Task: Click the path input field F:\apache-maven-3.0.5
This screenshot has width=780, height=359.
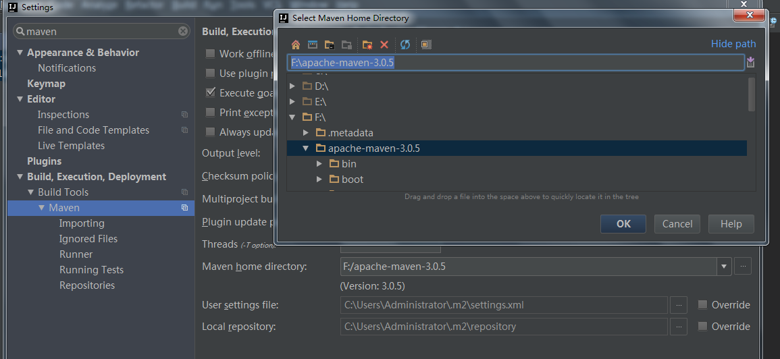Action: click(x=515, y=62)
